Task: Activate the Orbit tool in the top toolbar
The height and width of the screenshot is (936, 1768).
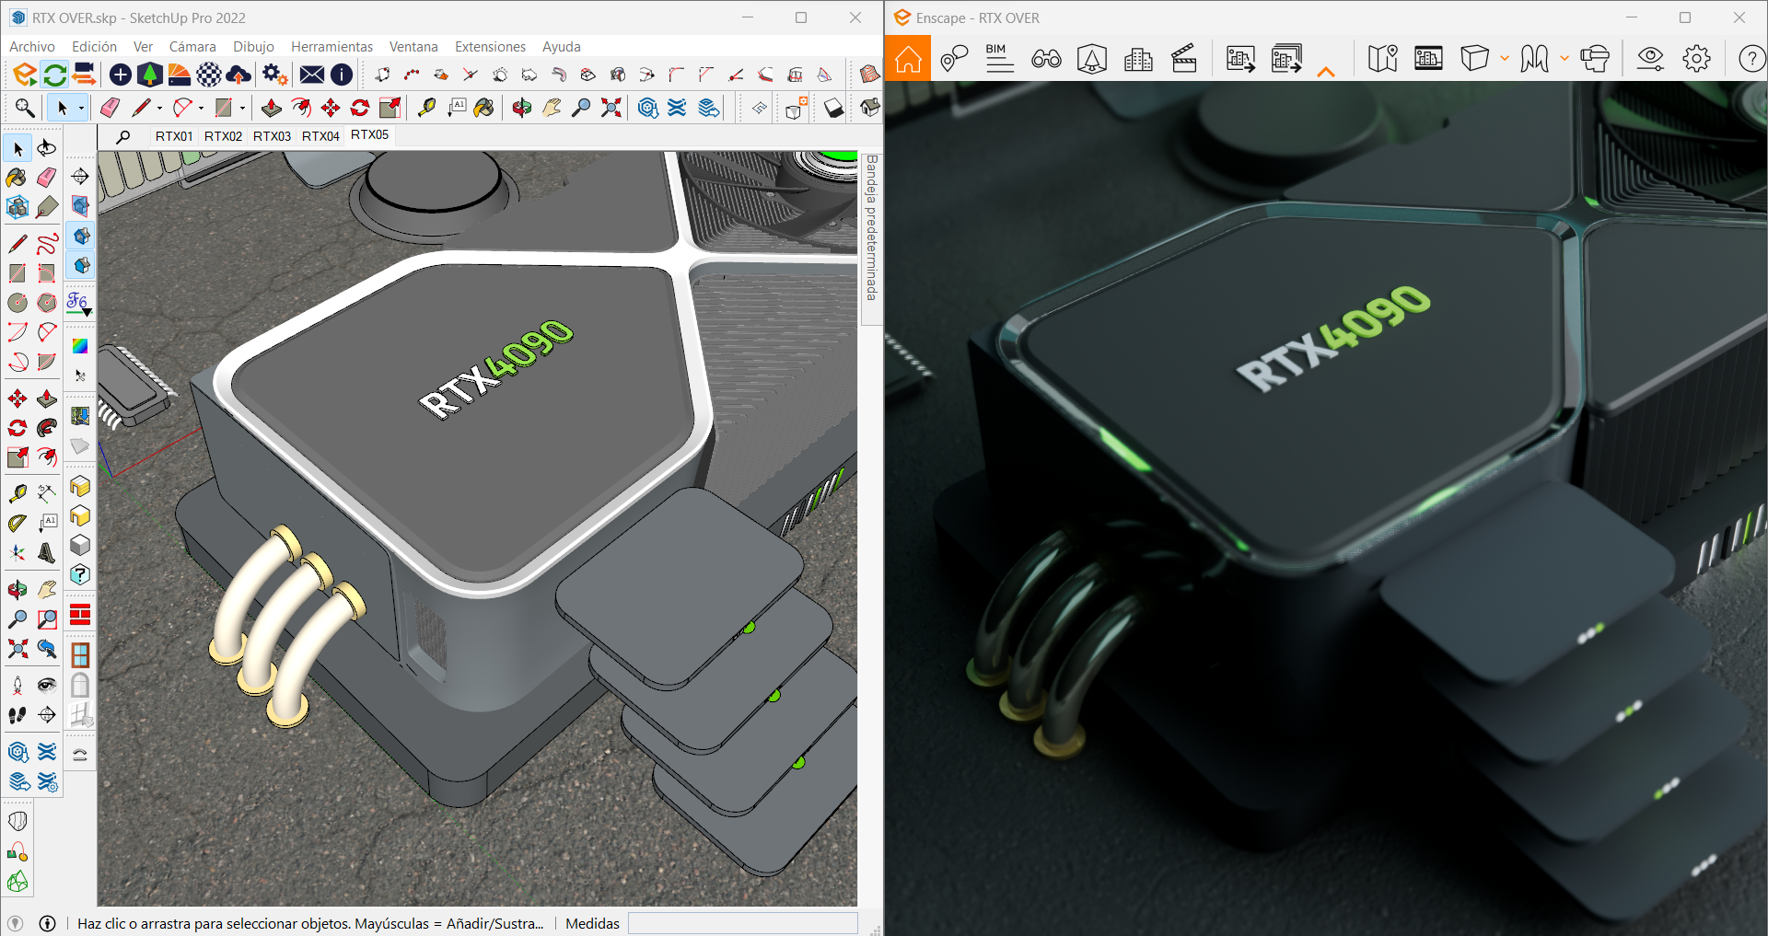Action: coord(522,108)
